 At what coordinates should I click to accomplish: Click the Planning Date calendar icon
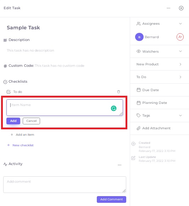pyautogui.click(x=139, y=103)
